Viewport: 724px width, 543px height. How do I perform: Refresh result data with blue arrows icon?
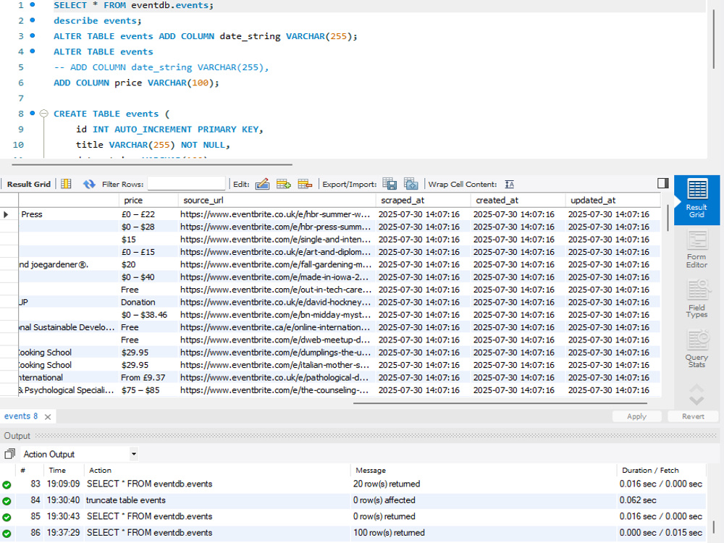(89, 184)
